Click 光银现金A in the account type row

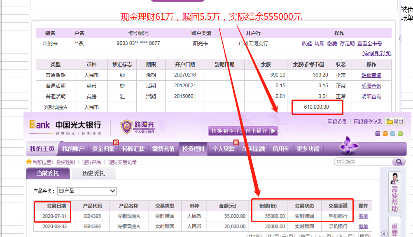pyautogui.click(x=56, y=107)
